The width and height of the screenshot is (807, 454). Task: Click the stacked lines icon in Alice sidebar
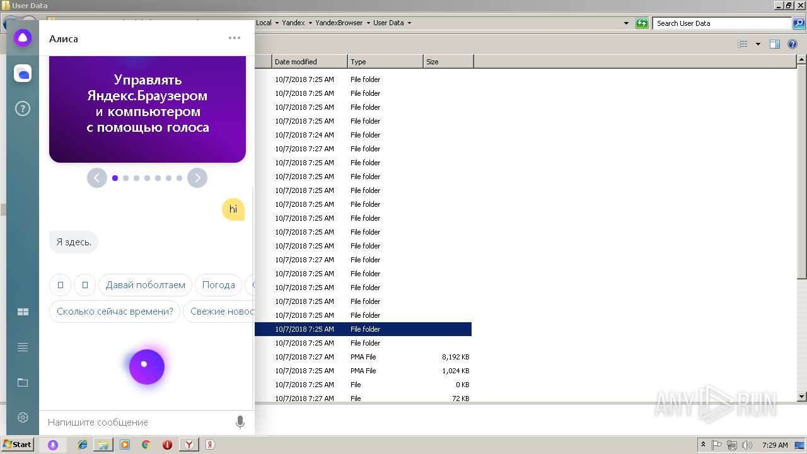[x=23, y=347]
